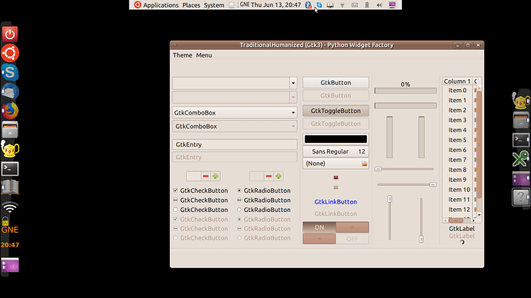Screen dimensions: 531x298
Task: Follow the blue GtkLinkButton link
Action: pyautogui.click(x=336, y=202)
